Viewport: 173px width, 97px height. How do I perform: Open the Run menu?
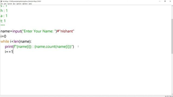coord(14,4)
